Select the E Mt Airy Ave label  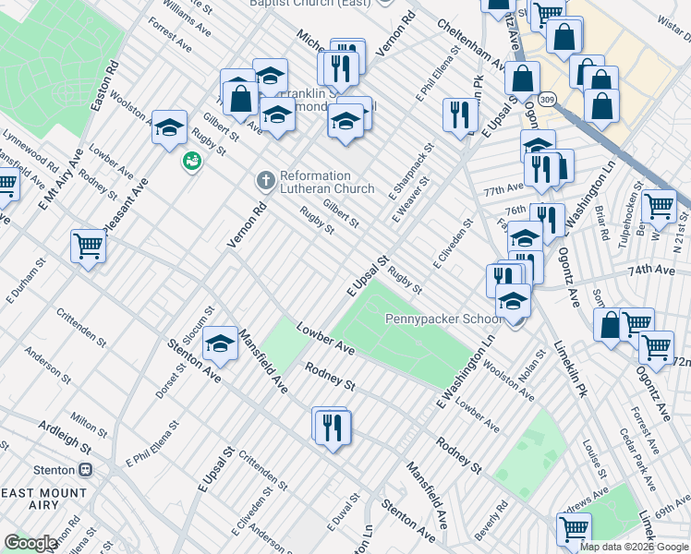61,180
